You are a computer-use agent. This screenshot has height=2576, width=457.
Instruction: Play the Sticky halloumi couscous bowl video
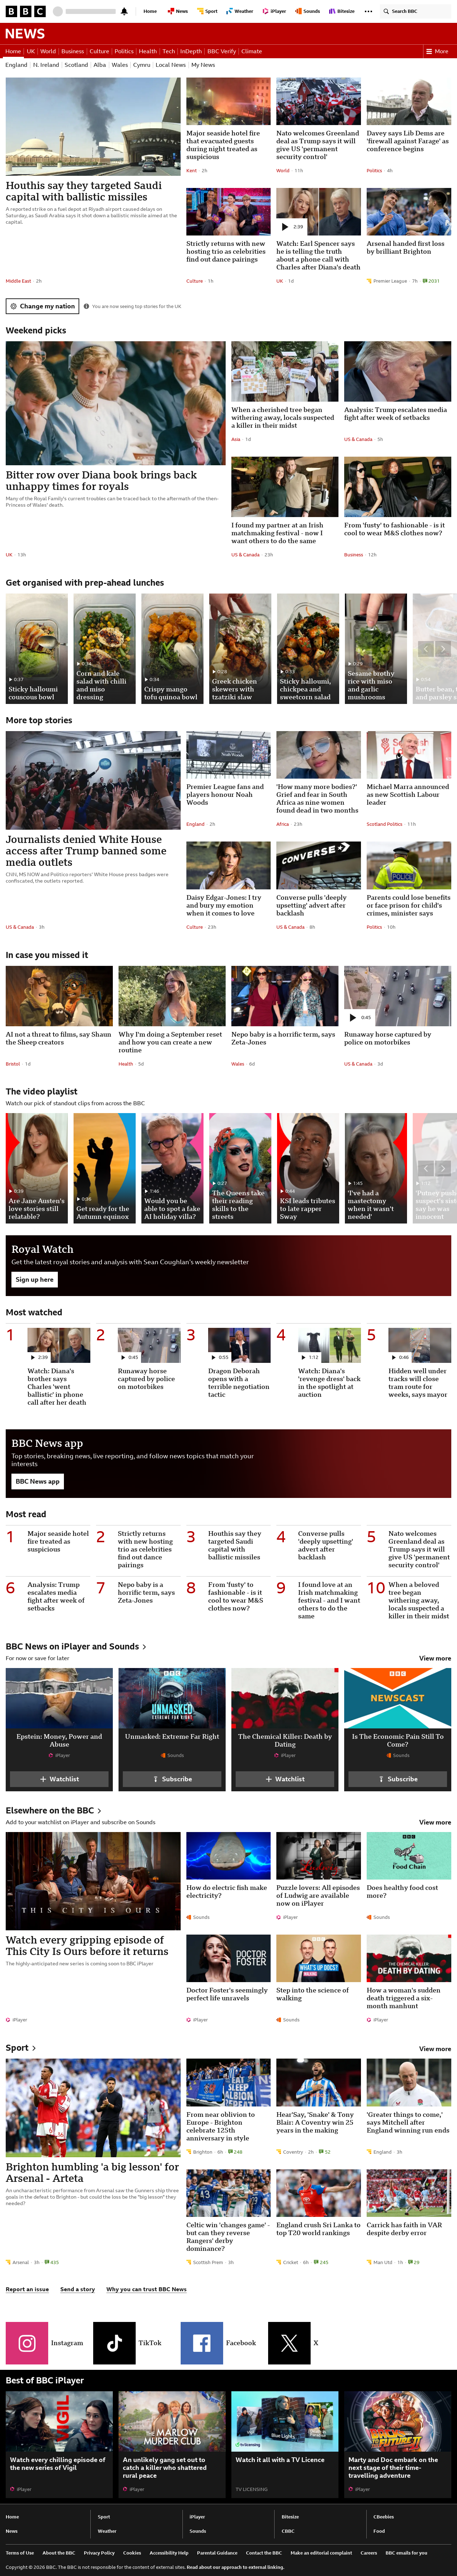pos(37,649)
